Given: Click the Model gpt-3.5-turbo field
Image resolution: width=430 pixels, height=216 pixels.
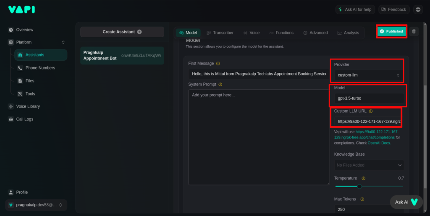Looking at the screenshot, I should (369, 98).
